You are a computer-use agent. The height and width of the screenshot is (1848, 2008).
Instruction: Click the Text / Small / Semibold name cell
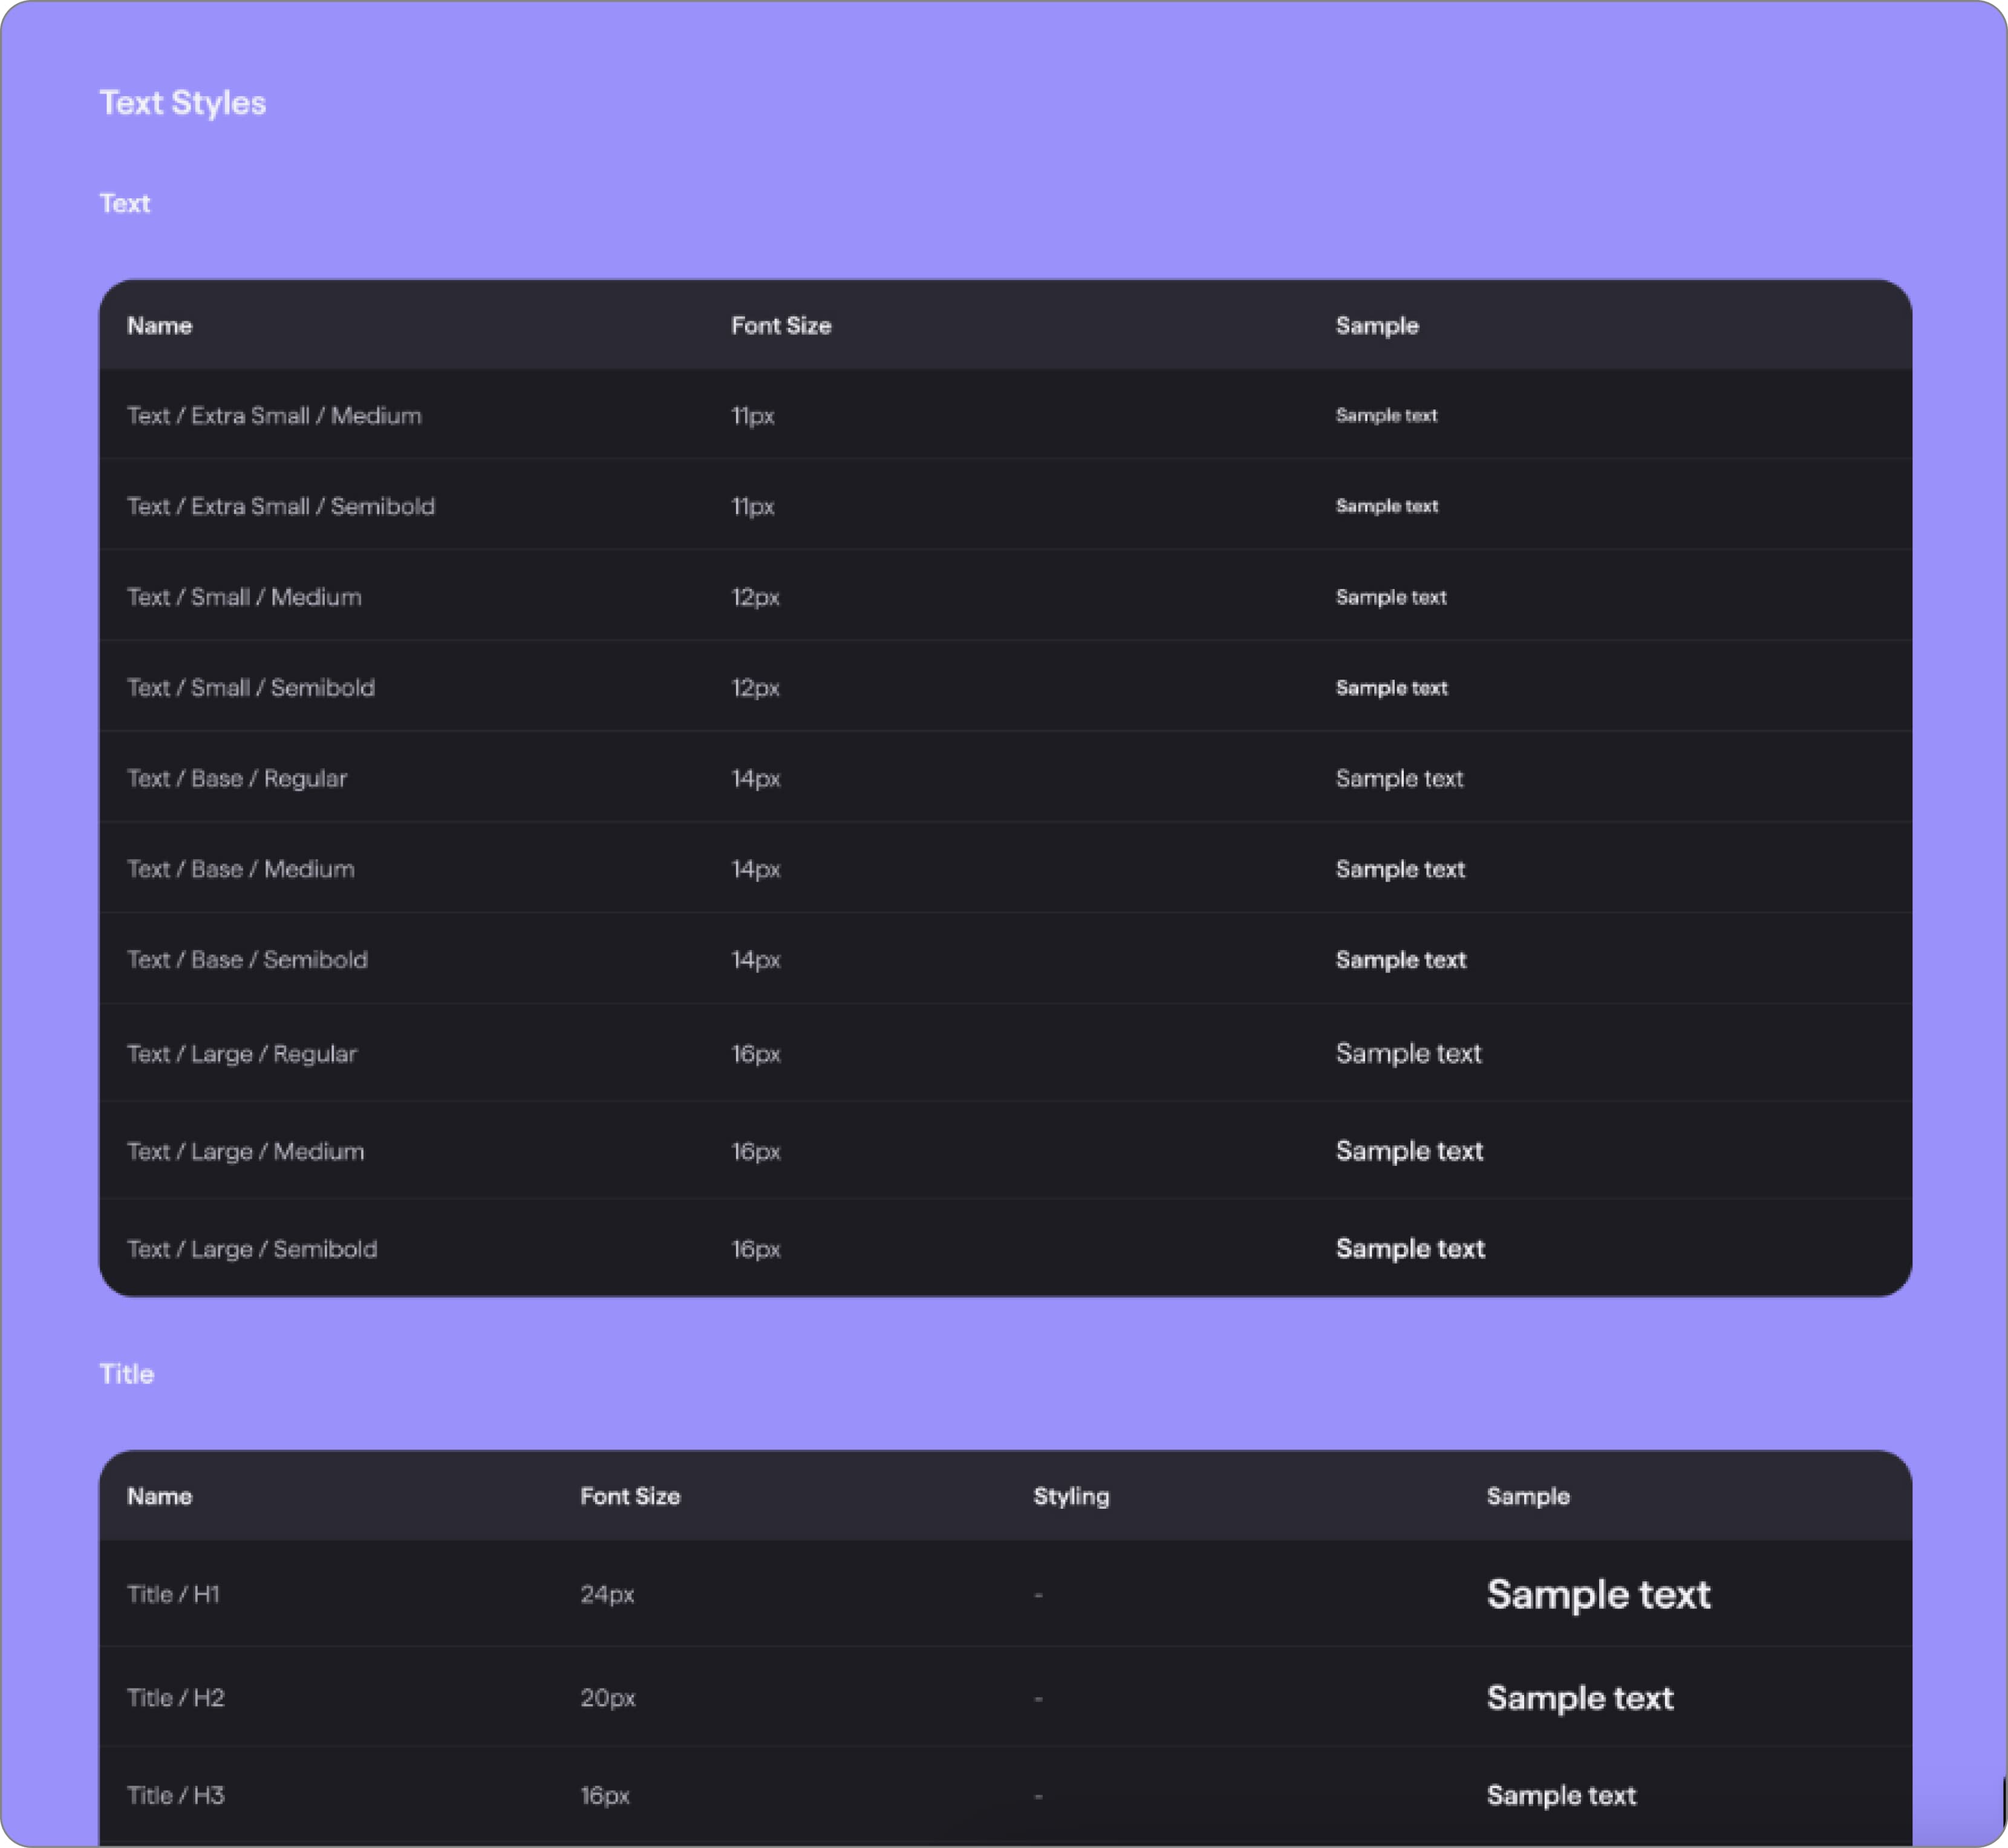coord(251,688)
